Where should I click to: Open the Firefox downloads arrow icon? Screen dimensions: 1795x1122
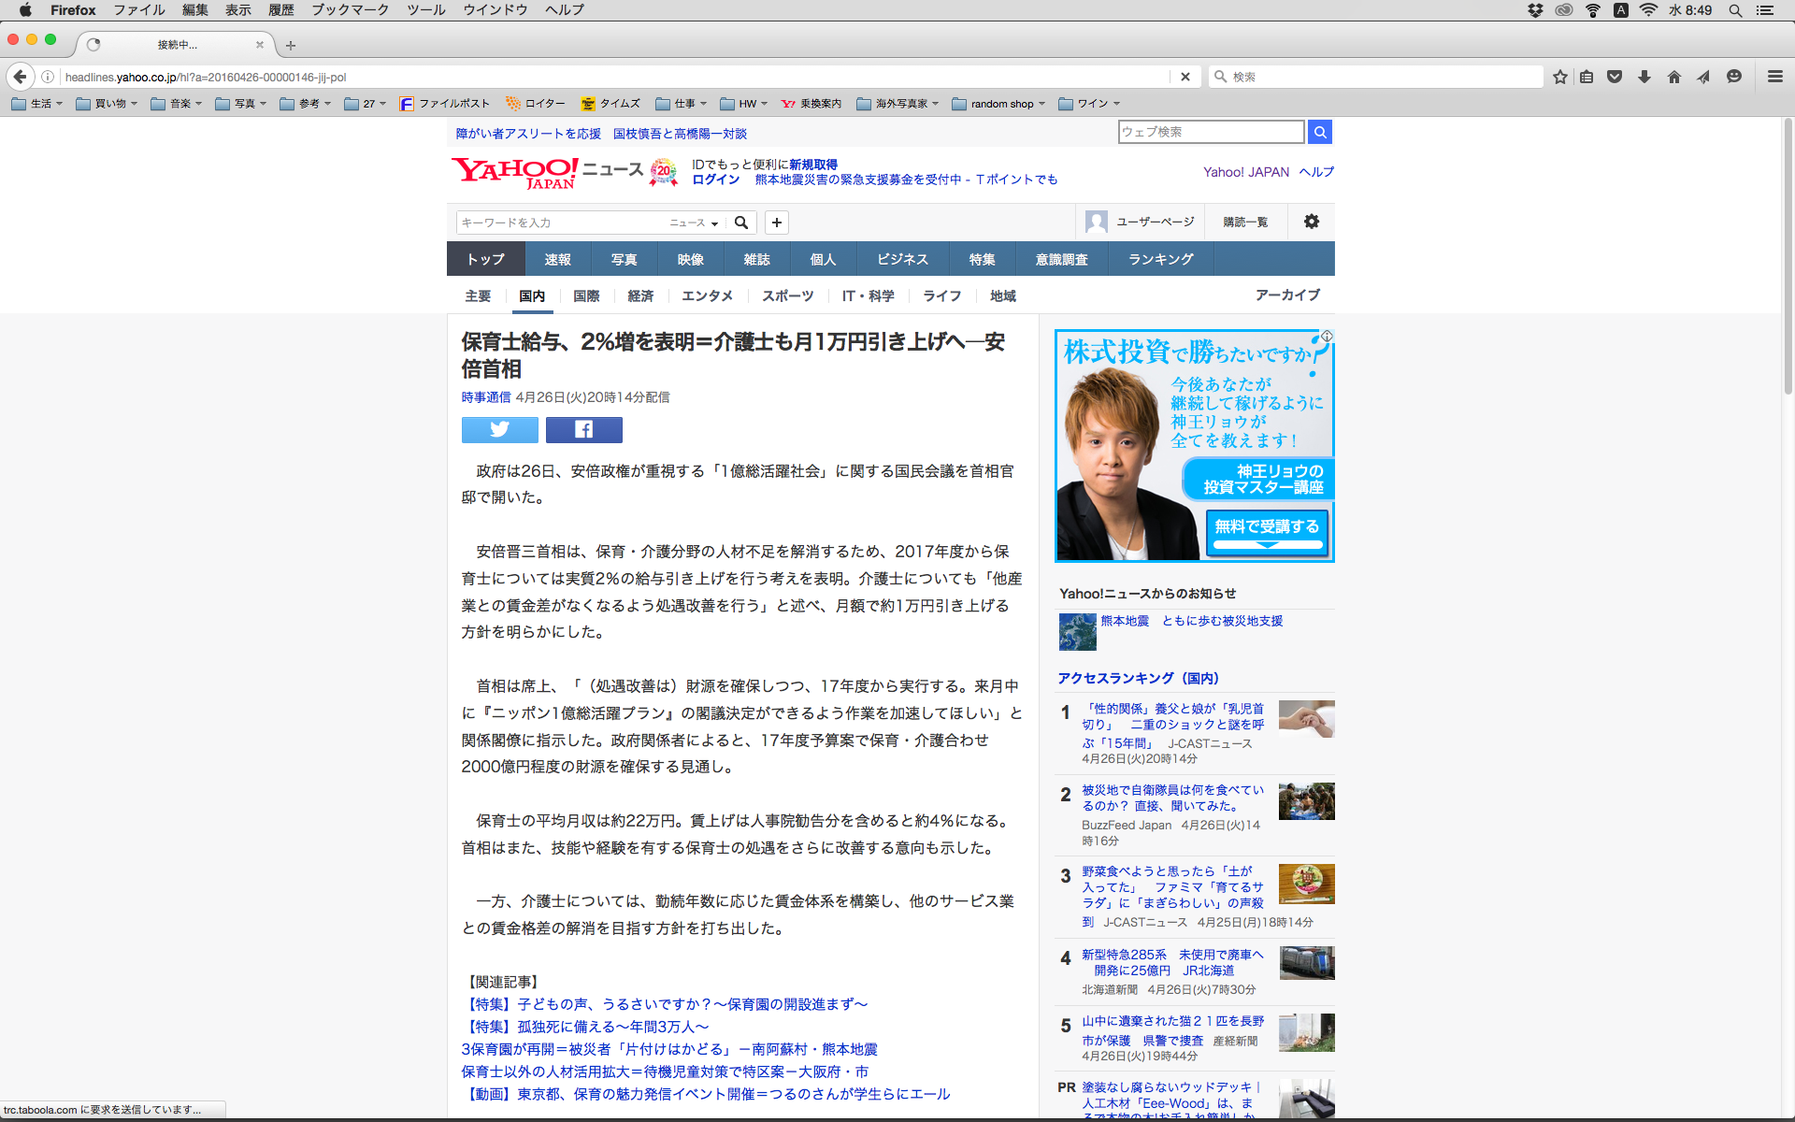click(x=1644, y=77)
